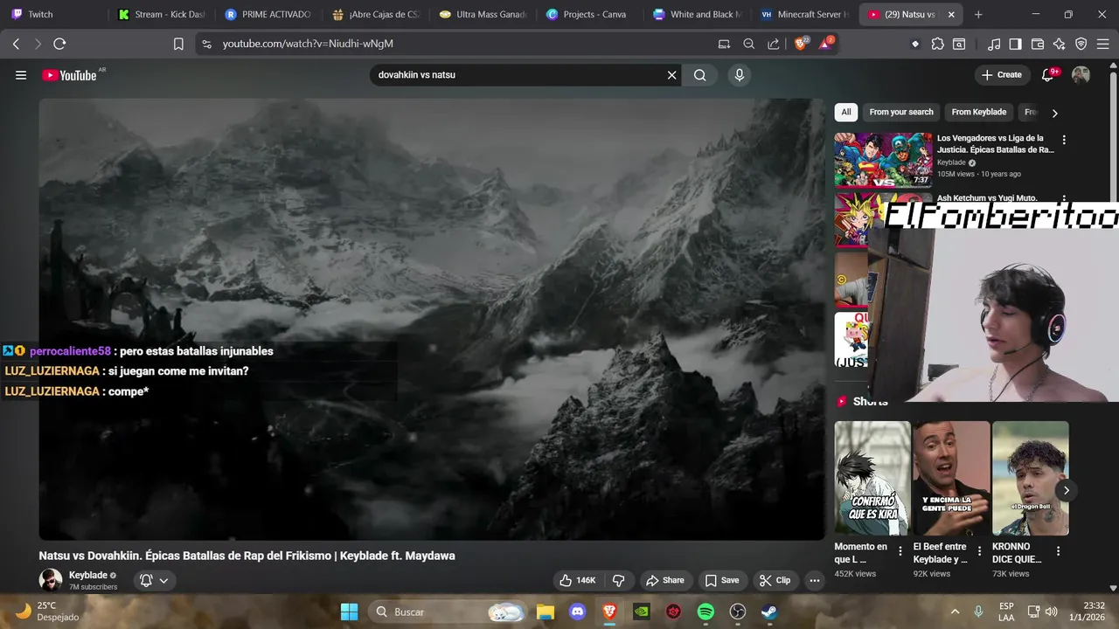Viewport: 1119px width, 629px height.
Task: Open Los Vengadores vs Liga de la Justicia title
Action: [996, 144]
